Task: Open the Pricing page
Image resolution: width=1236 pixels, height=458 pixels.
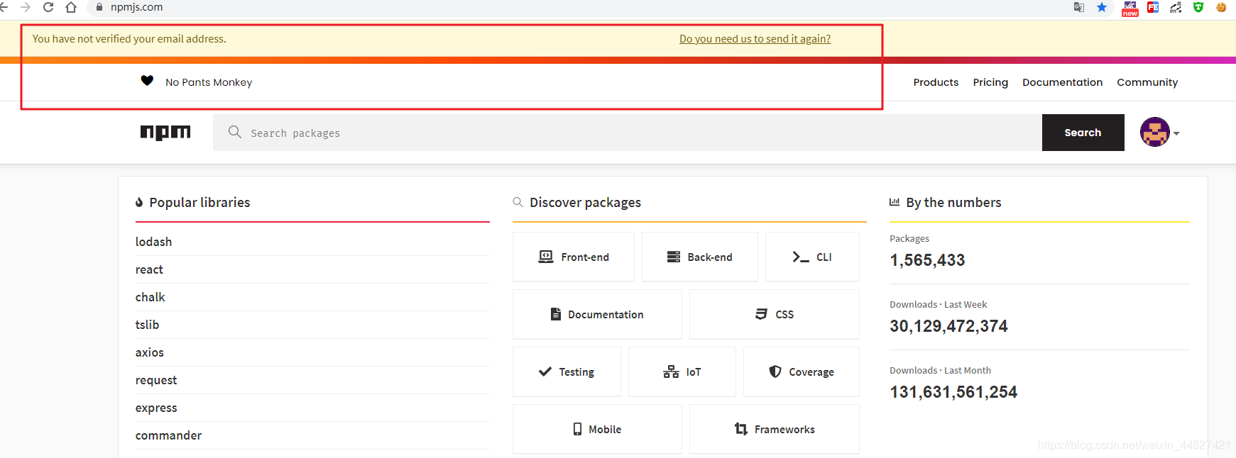Action: [x=990, y=82]
